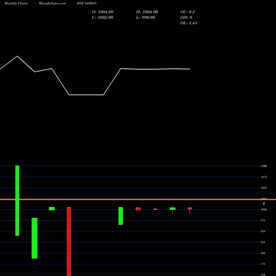The image size is (276, 276).
Task: Click the 875 price axis label
Action: (263, 264)
